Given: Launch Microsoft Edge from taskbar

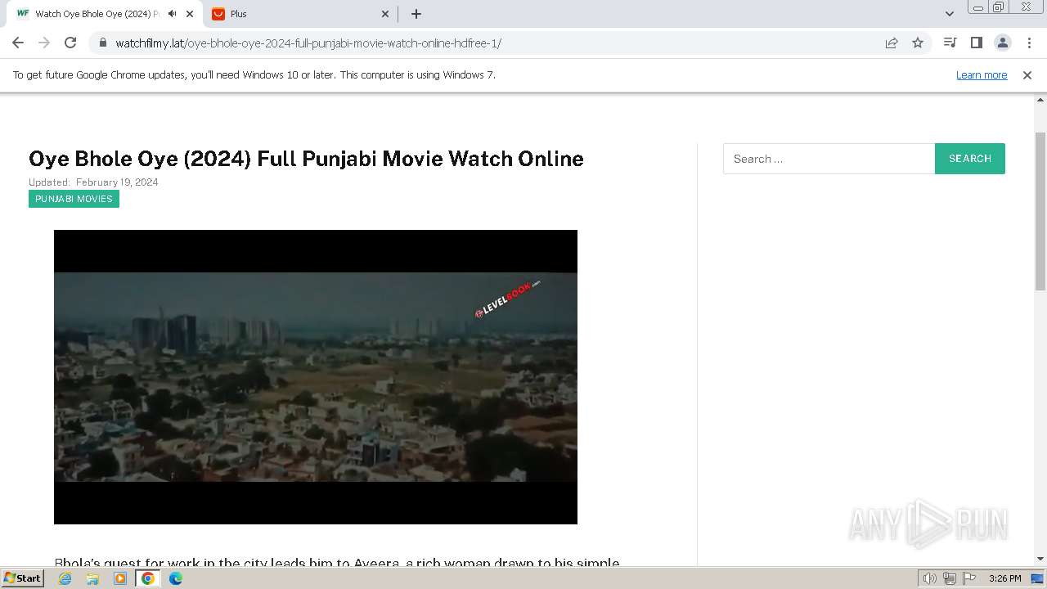Looking at the screenshot, I should pos(176,578).
